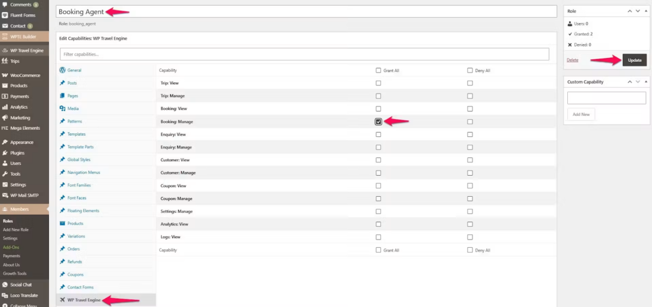Click the Custom Capability text input

coord(606,98)
